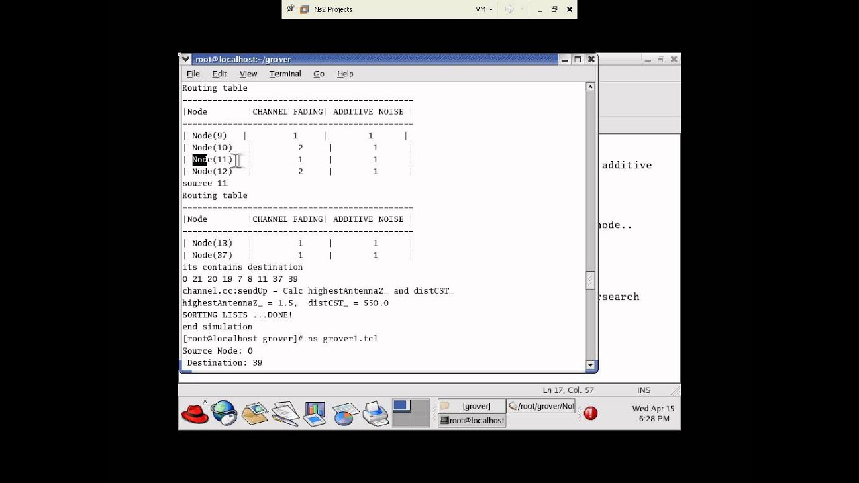
Task: Open the File menu in terminal
Action: pos(193,74)
